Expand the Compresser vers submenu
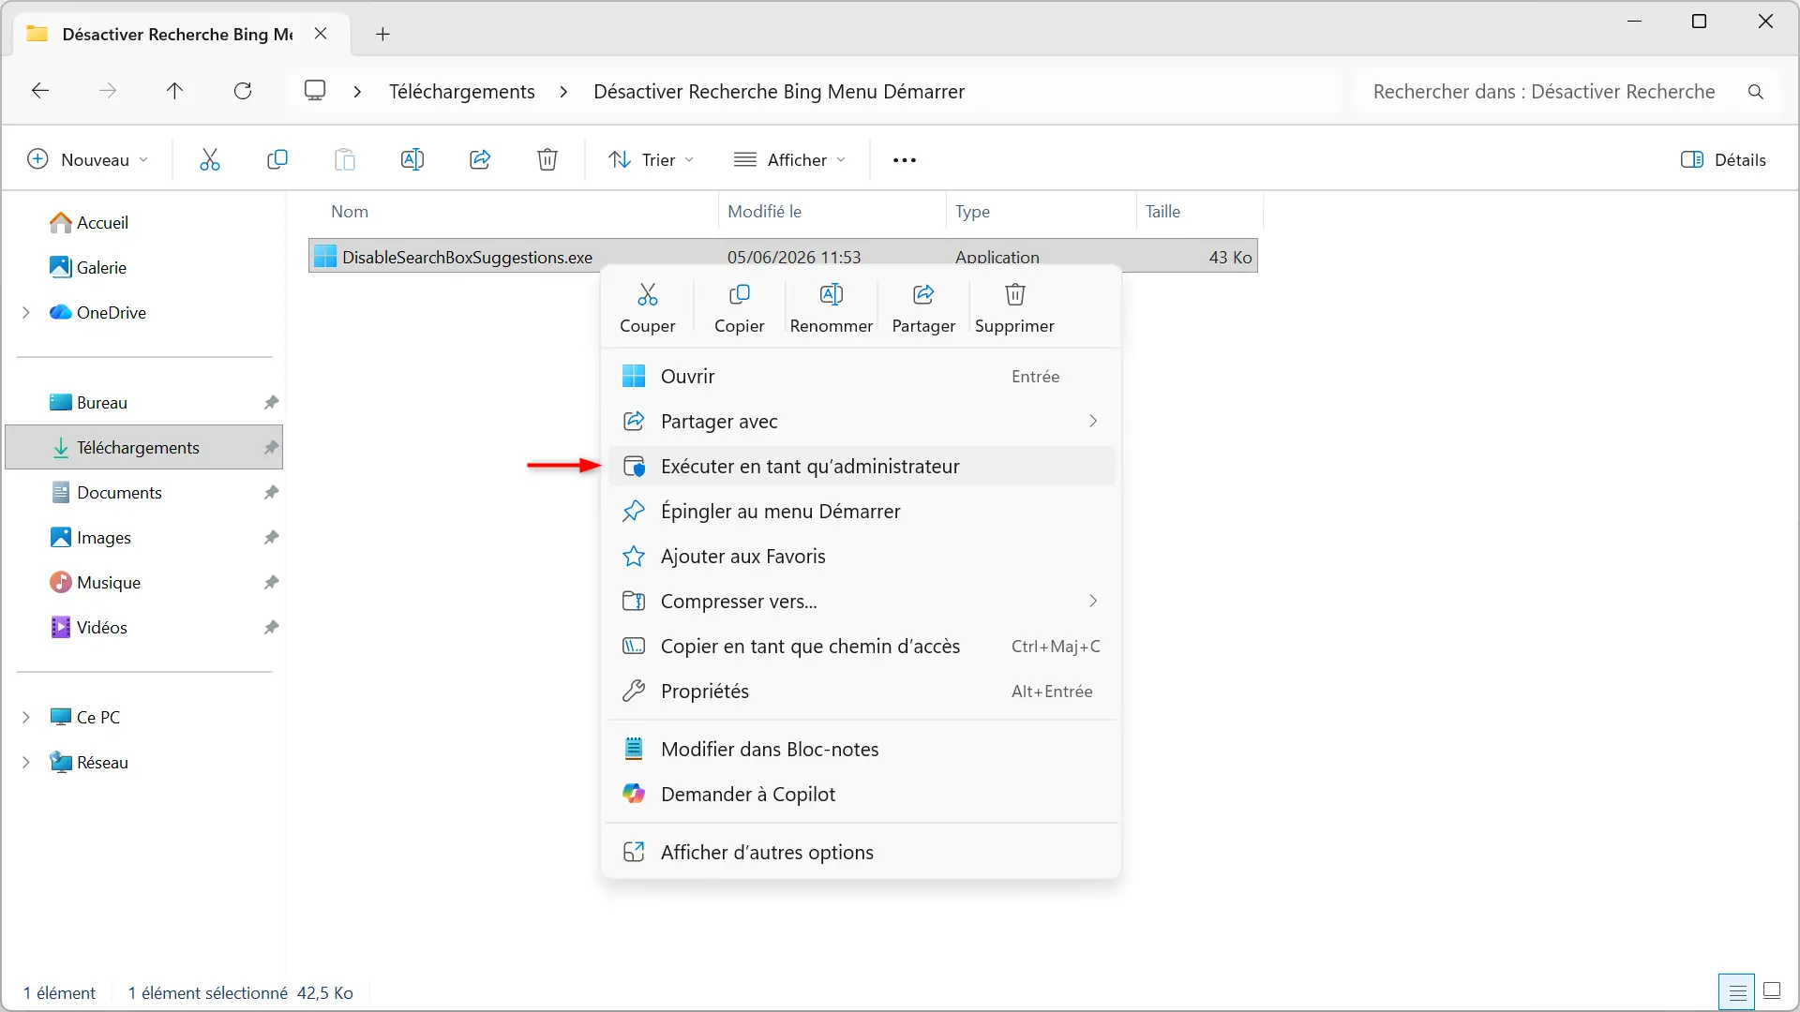The image size is (1800, 1012). point(1093,602)
